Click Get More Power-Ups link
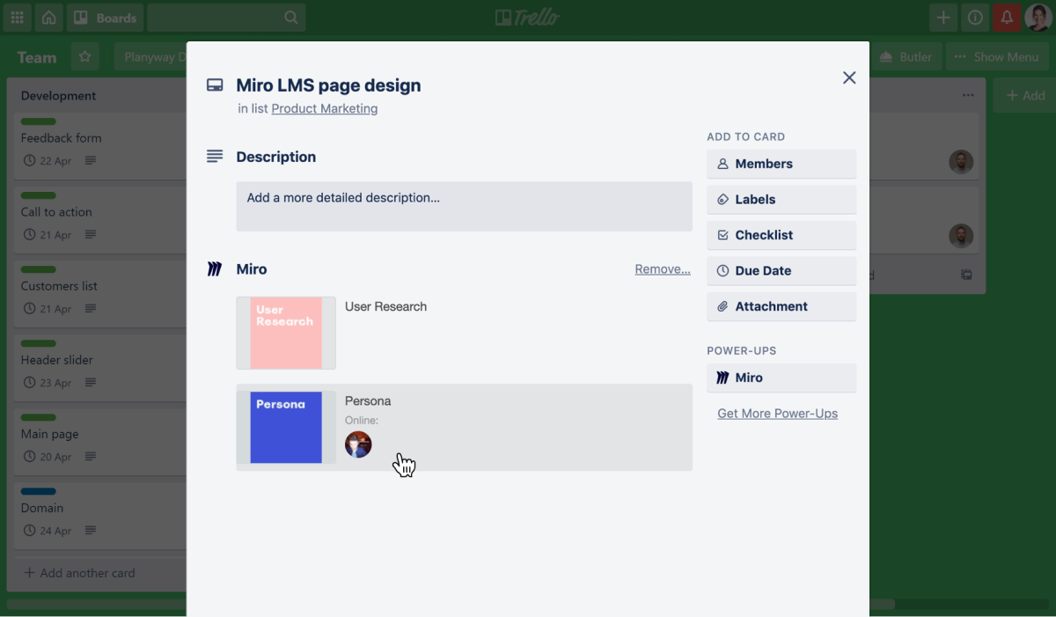Viewport: 1056px width, 617px height. pos(777,414)
